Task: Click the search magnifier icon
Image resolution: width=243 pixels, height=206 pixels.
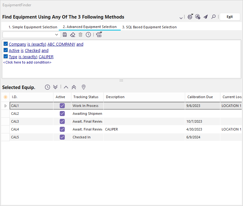Action: pos(213,17)
